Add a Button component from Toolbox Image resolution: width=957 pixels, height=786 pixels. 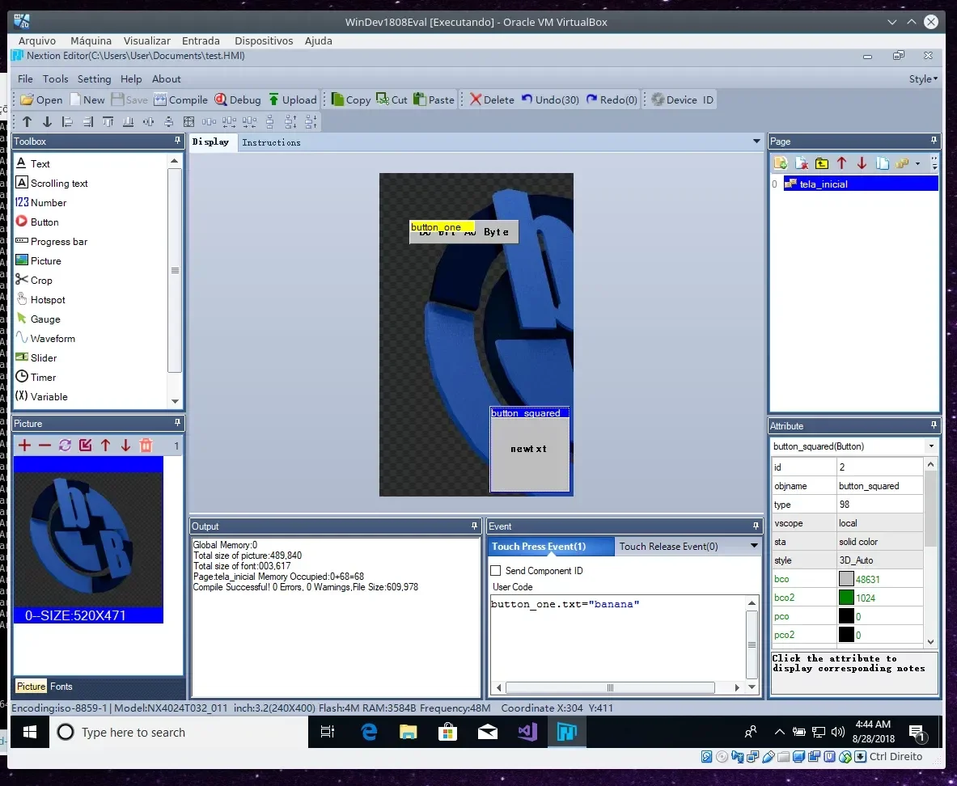click(37, 222)
